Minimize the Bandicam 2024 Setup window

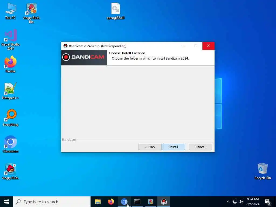click(x=184, y=46)
